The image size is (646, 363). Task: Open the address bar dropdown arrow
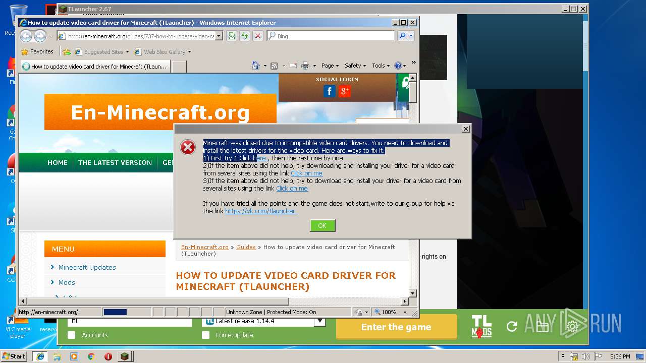pyautogui.click(x=219, y=36)
